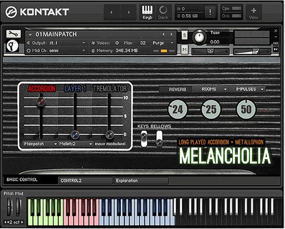Mute the instrument with M button
The image size is (285, 229).
184,50
